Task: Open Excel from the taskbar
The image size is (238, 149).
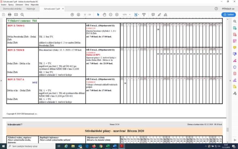Action: [108, 146]
